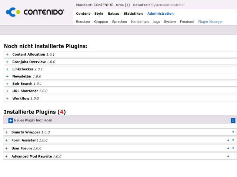237x177 pixels.
Task: Click the Cronjobs Overview plugin name
Action: point(29,62)
